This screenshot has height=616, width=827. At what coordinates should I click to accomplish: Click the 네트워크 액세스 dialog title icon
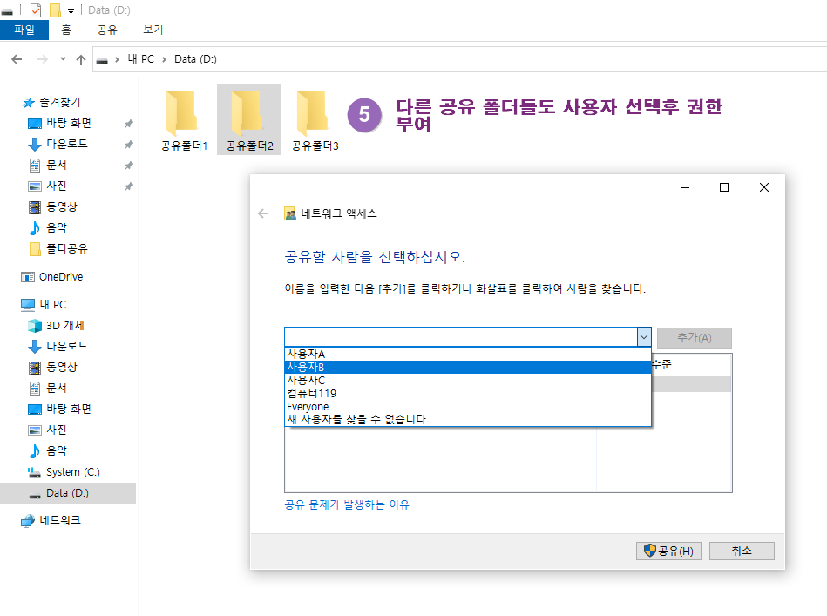(x=290, y=213)
